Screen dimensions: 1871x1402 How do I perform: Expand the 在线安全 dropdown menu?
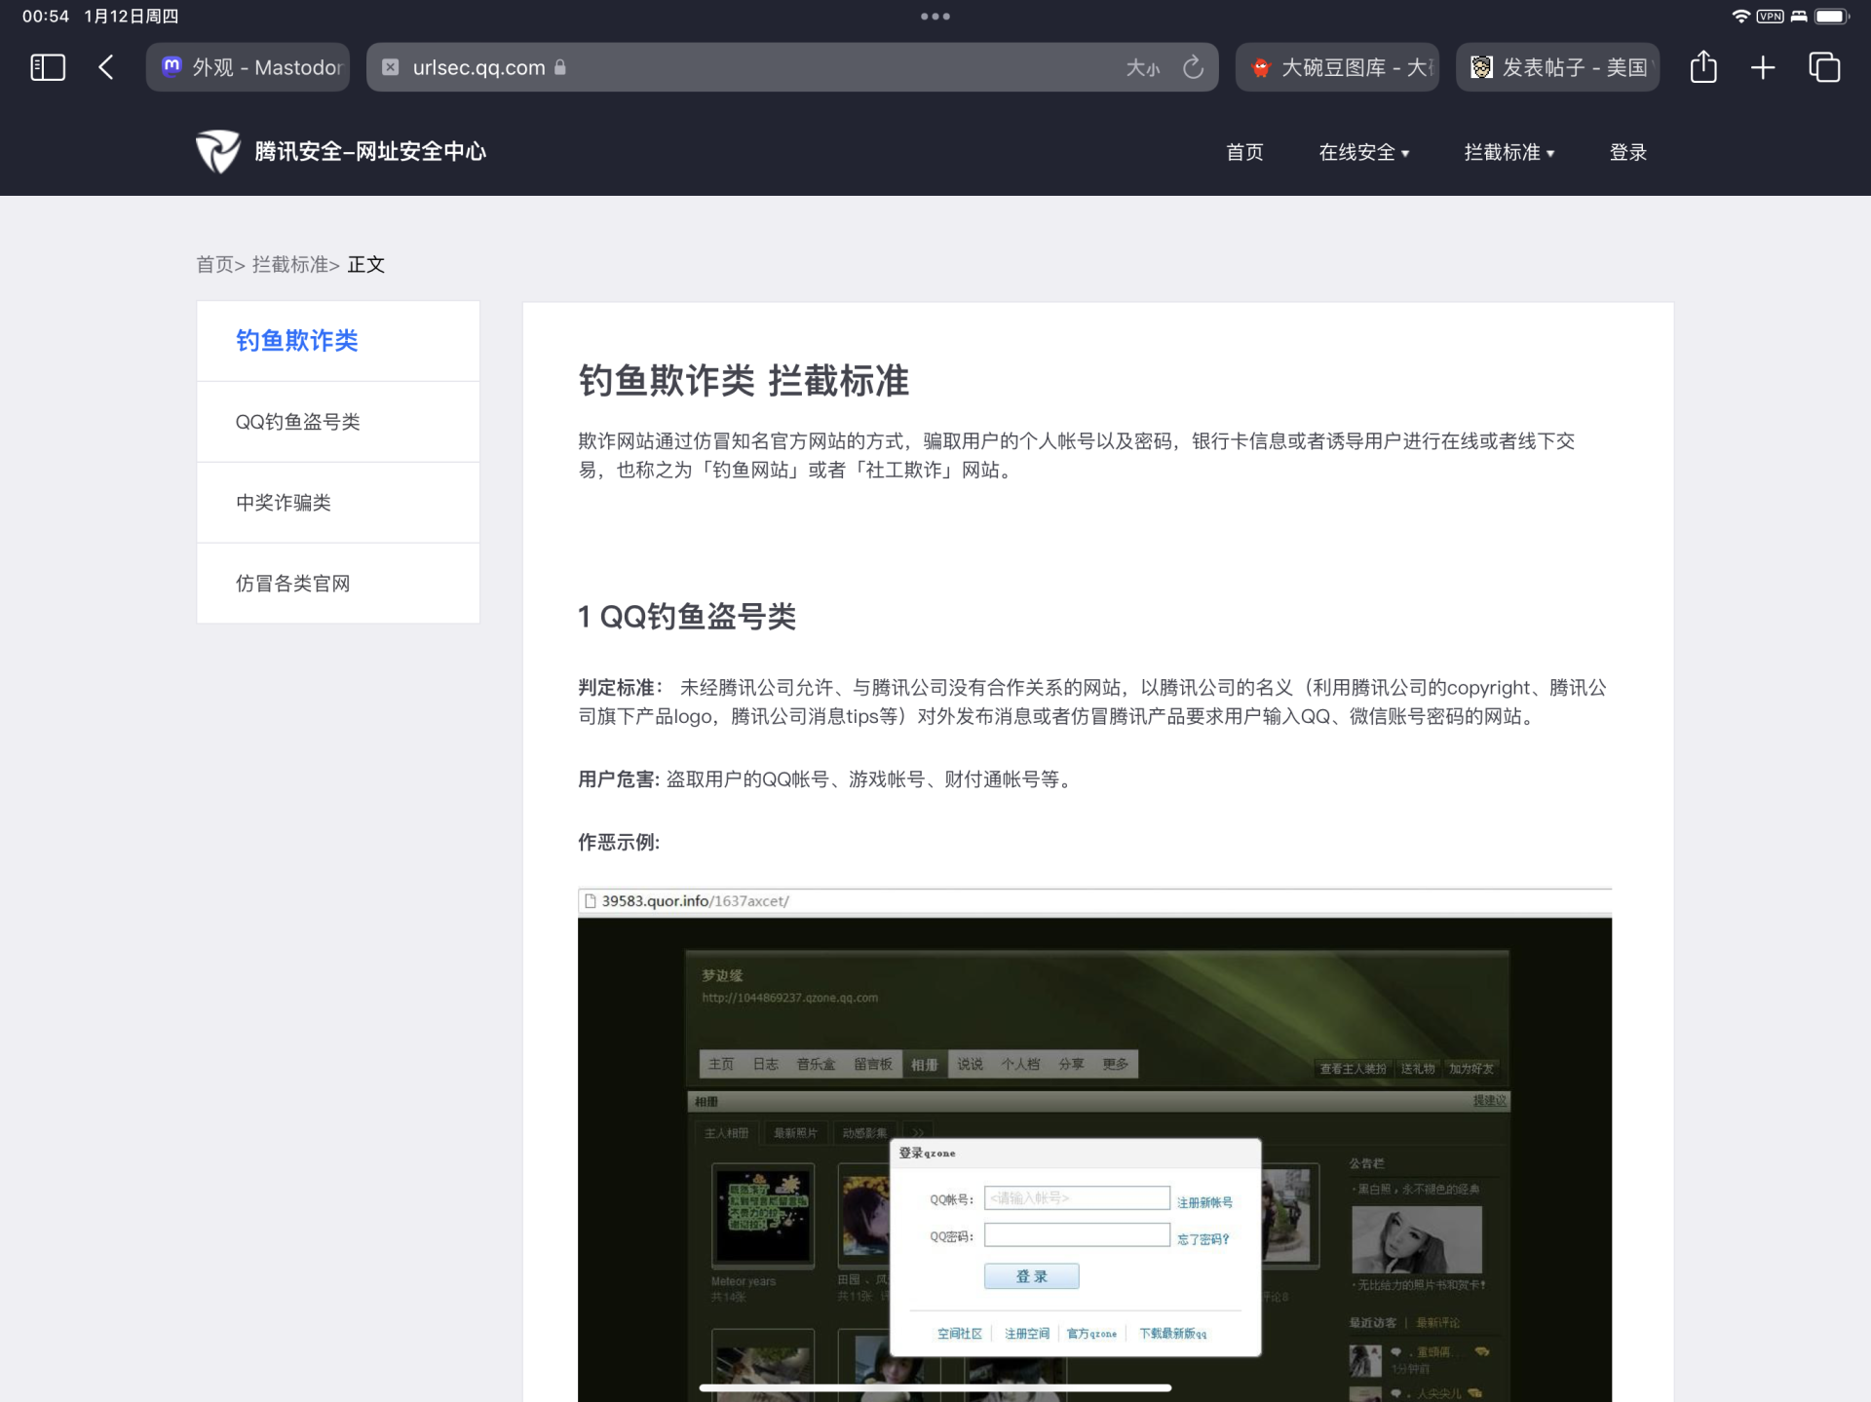pyautogui.click(x=1363, y=152)
